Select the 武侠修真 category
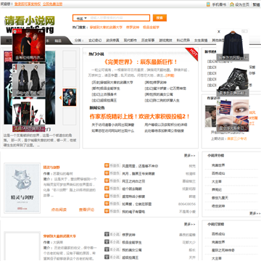The width and height of the screenshot is (261, 261). (x=112, y=41)
